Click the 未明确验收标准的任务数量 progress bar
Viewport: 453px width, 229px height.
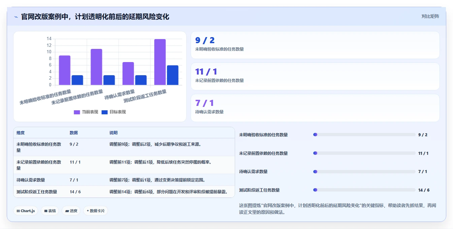tap(364, 135)
